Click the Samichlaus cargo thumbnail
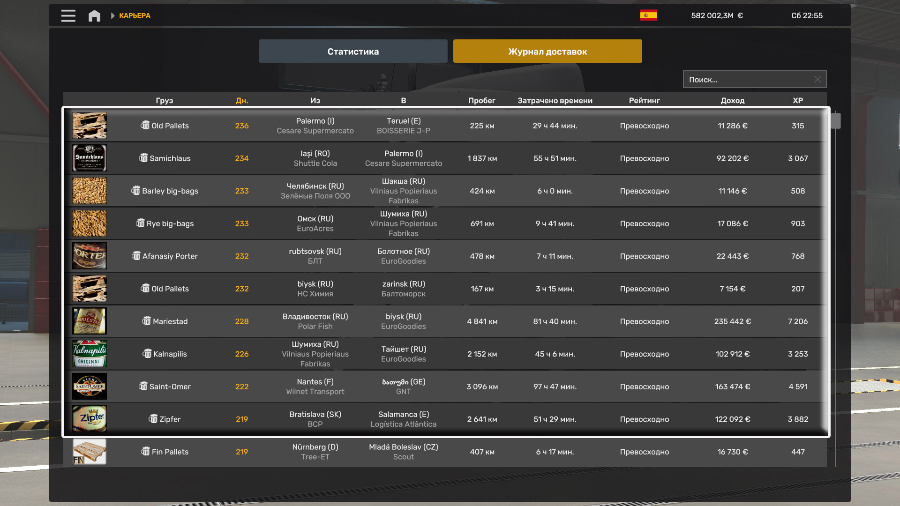The height and width of the screenshot is (506, 900). [x=90, y=158]
